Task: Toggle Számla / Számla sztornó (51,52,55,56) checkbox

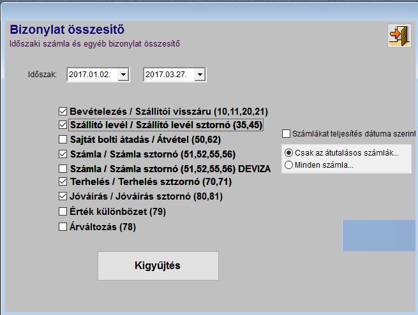Action: pos(63,154)
